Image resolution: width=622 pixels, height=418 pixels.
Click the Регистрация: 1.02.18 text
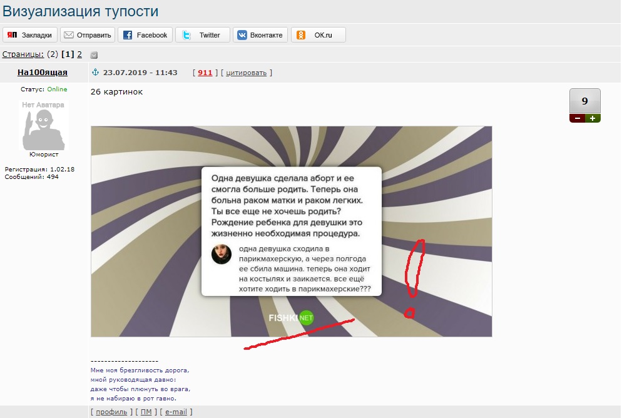coord(39,169)
